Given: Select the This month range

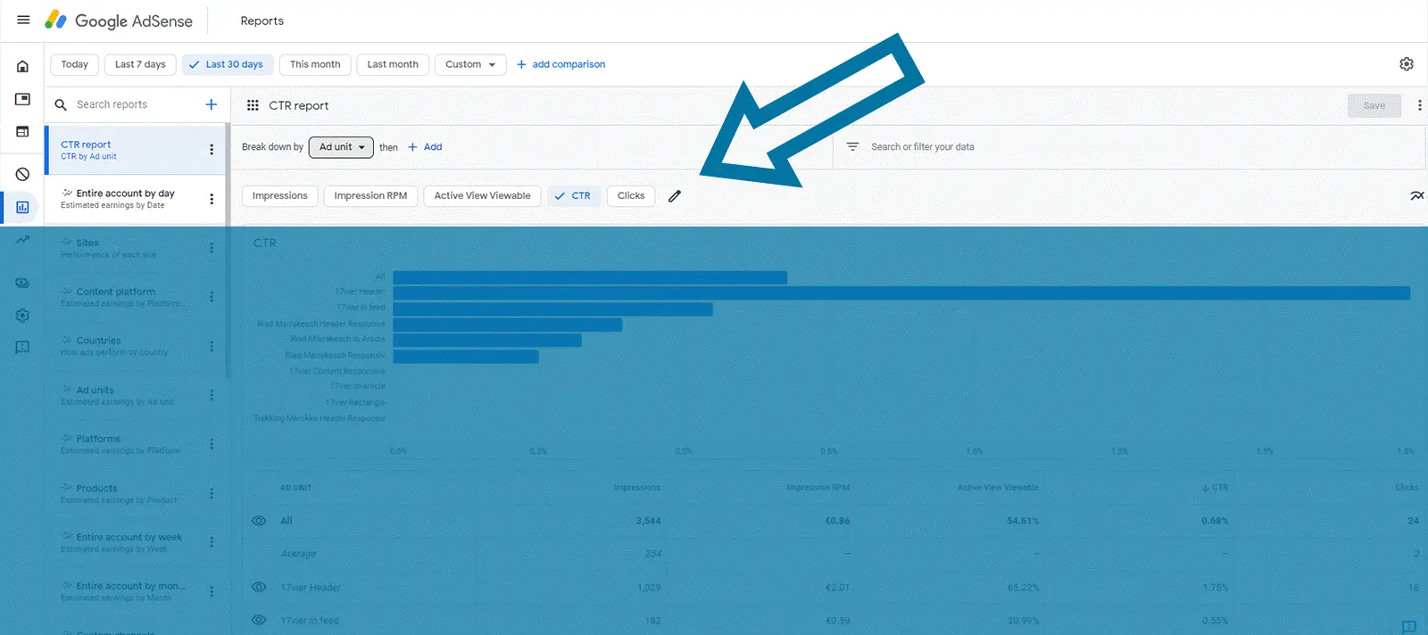Looking at the screenshot, I should (315, 64).
